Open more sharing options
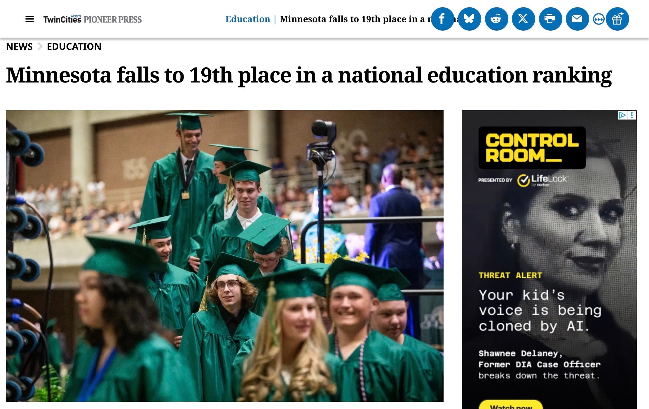649x409 pixels. (x=599, y=20)
